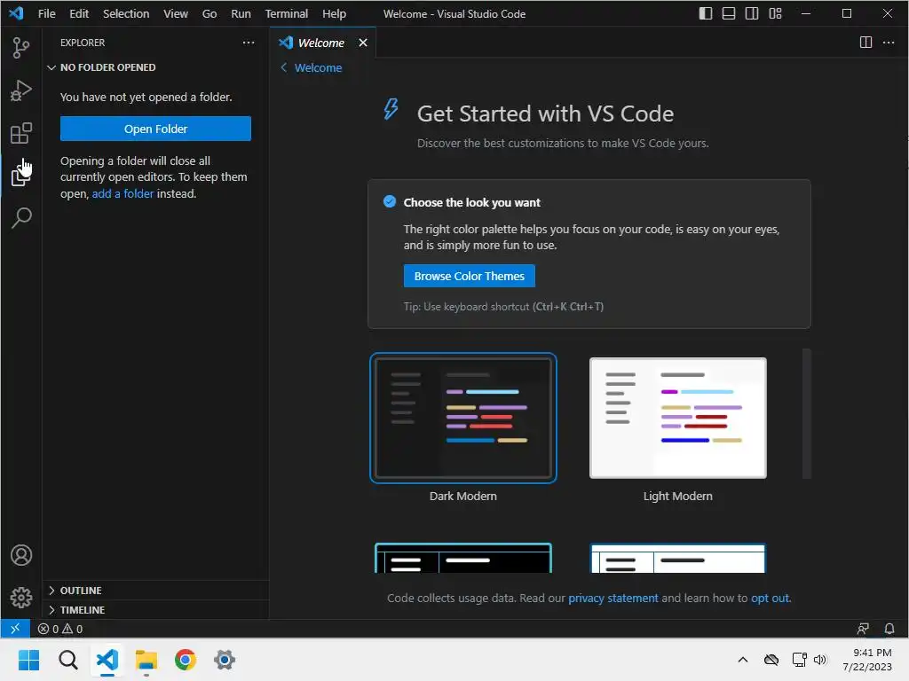Split the editor to the right
This screenshot has width=909, height=681.
pos(866,43)
